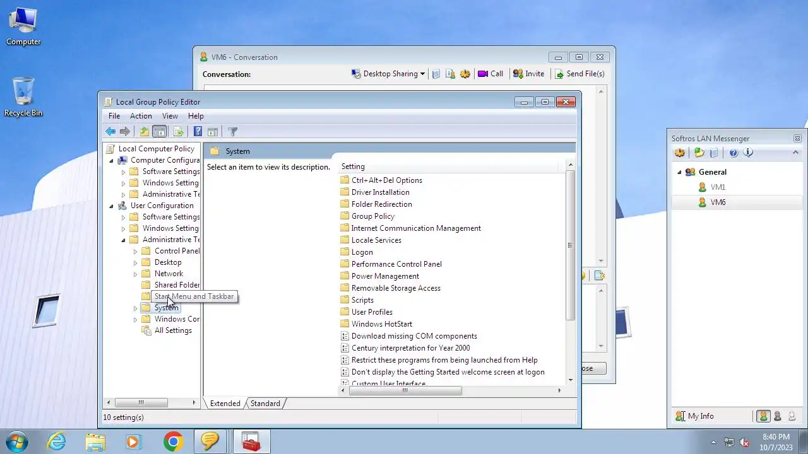
Task: Expand the Control Panel tree node
Action: click(135, 251)
